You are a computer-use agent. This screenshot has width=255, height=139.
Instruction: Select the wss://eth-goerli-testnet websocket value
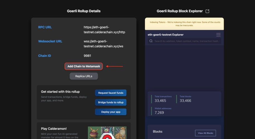point(103,44)
